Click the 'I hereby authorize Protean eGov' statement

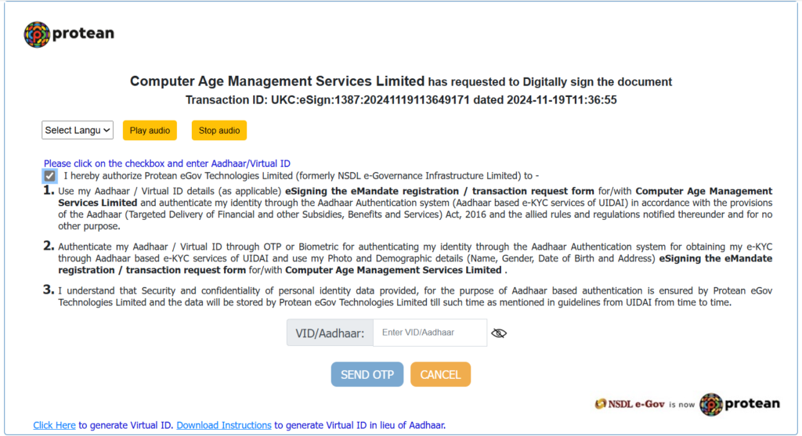tap(302, 176)
